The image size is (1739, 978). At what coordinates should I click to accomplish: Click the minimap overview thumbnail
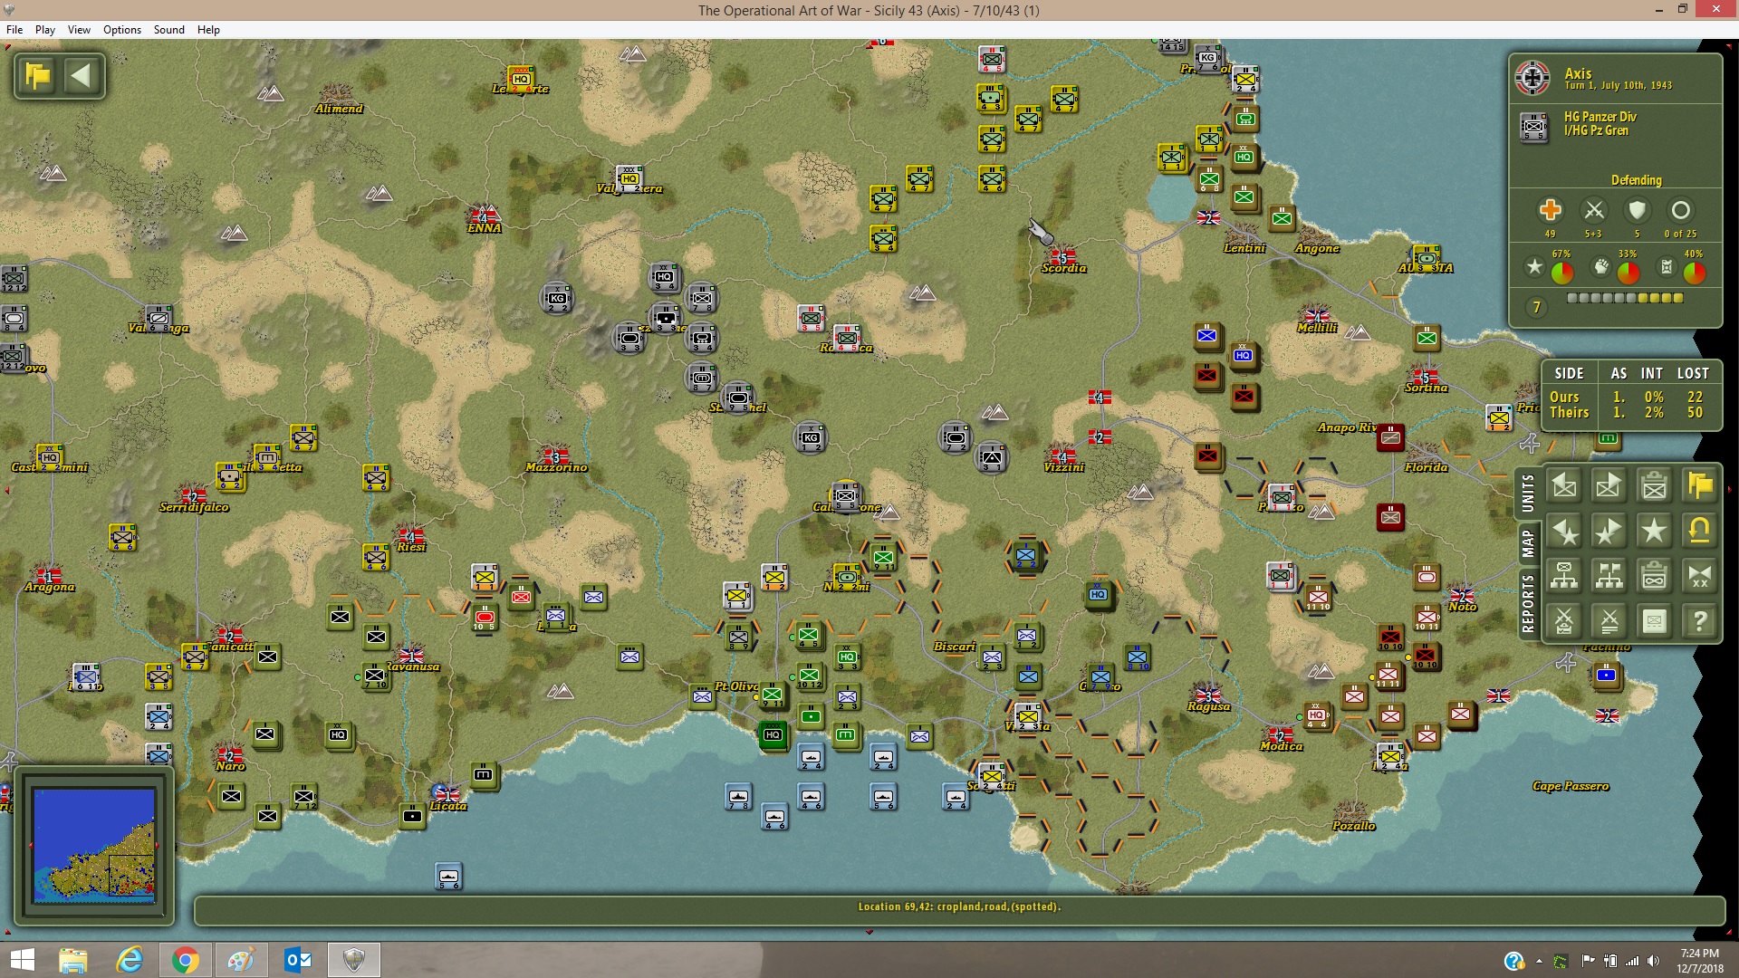[94, 846]
